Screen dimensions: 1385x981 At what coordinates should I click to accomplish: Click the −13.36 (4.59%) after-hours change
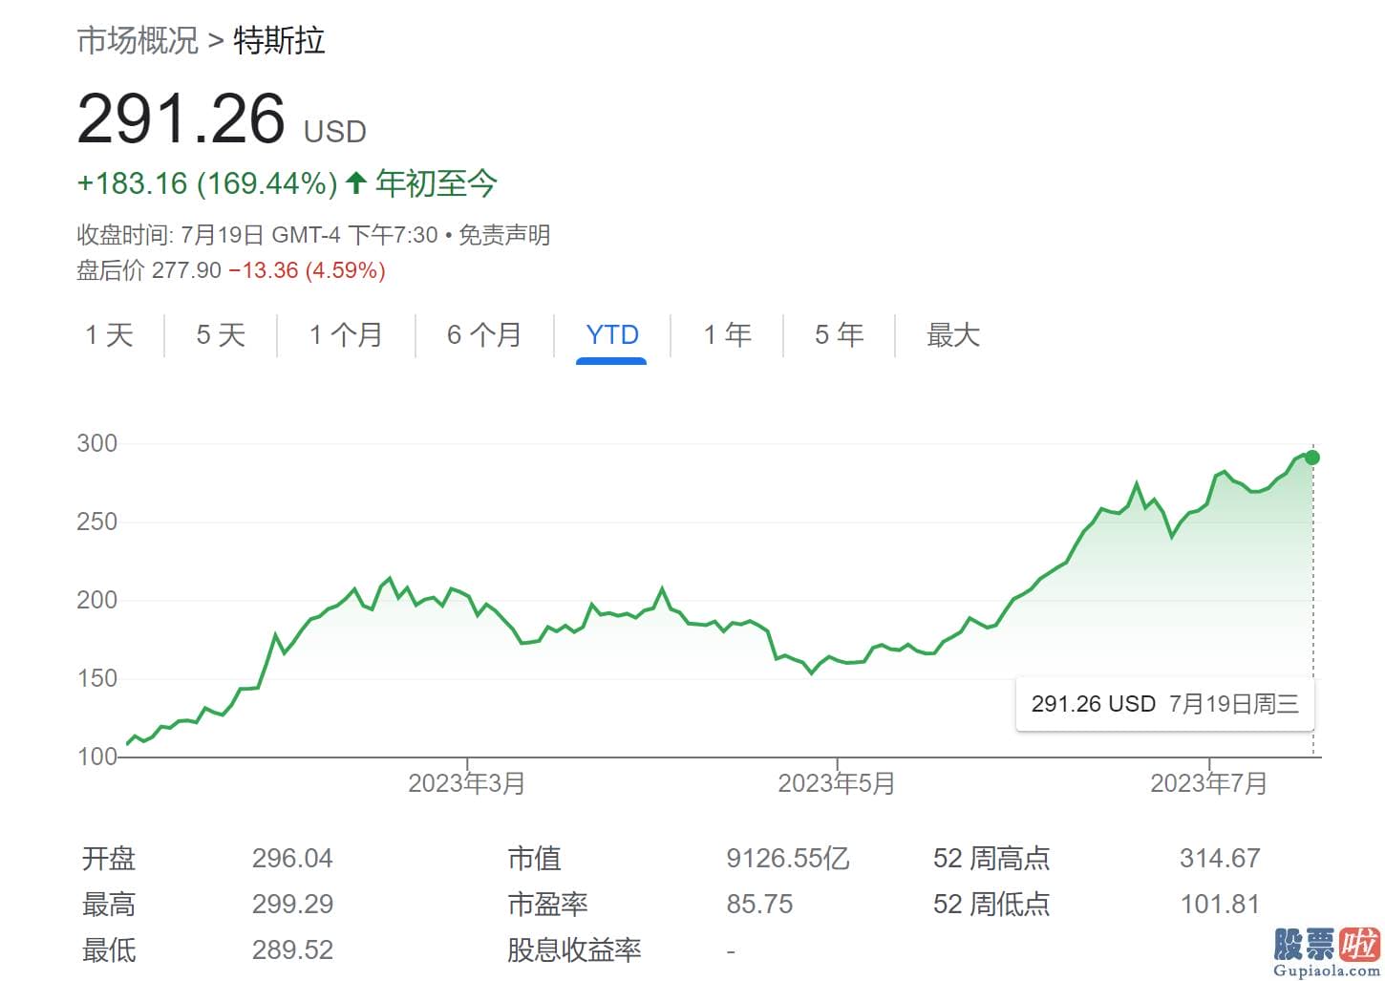307,270
